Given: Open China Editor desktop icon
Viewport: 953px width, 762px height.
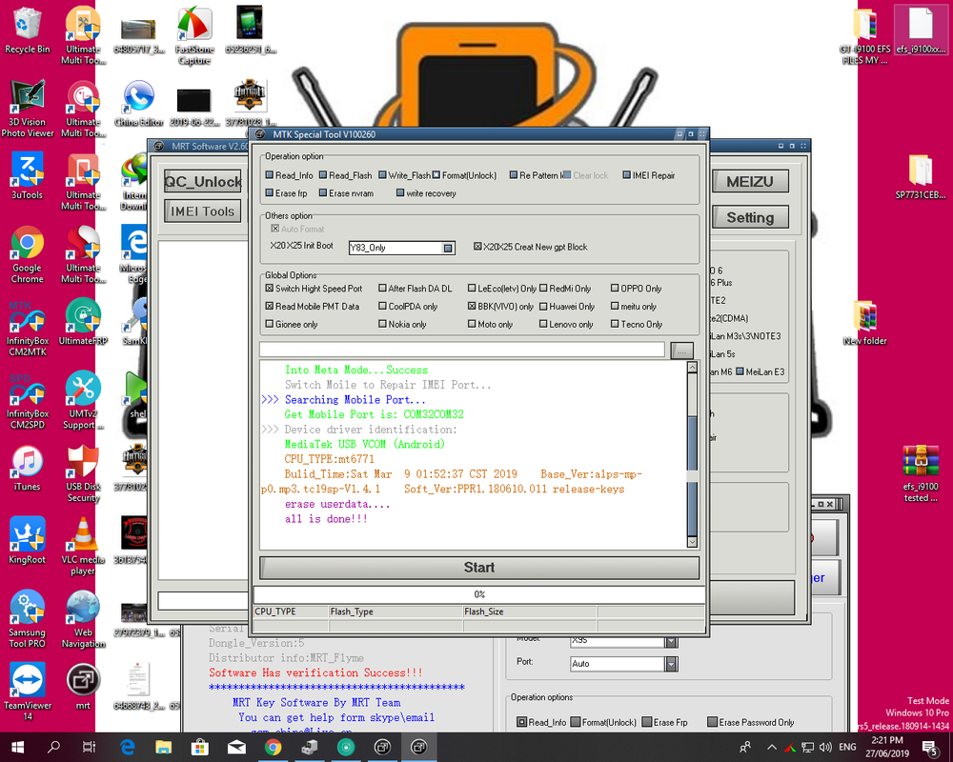Looking at the screenshot, I should pyautogui.click(x=138, y=103).
